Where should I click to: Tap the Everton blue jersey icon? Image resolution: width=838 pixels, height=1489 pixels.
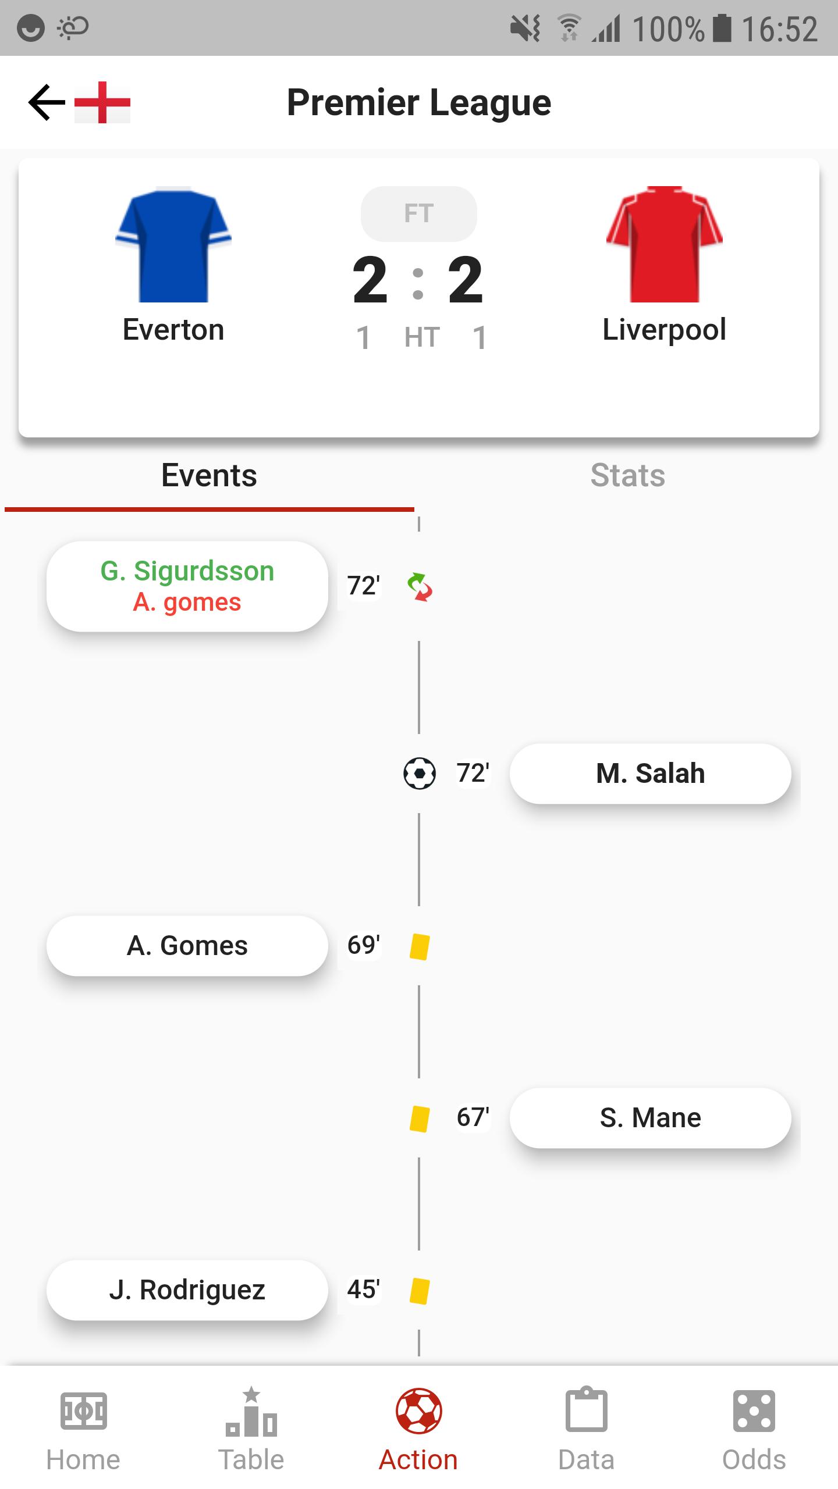[x=173, y=244]
